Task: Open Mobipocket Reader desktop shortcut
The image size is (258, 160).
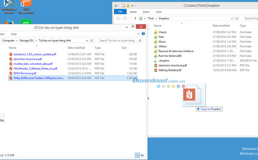Action: tap(9, 6)
